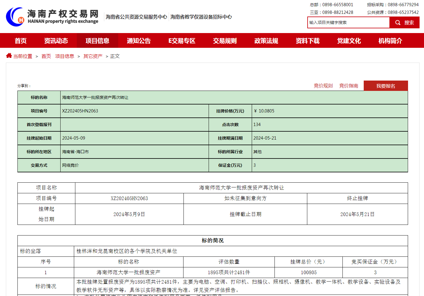The width and height of the screenshot is (424, 296).
Task: Click the 分享到 share label
Action: click(24, 86)
